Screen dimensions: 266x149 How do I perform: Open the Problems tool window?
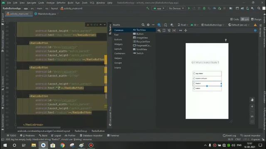point(27,135)
